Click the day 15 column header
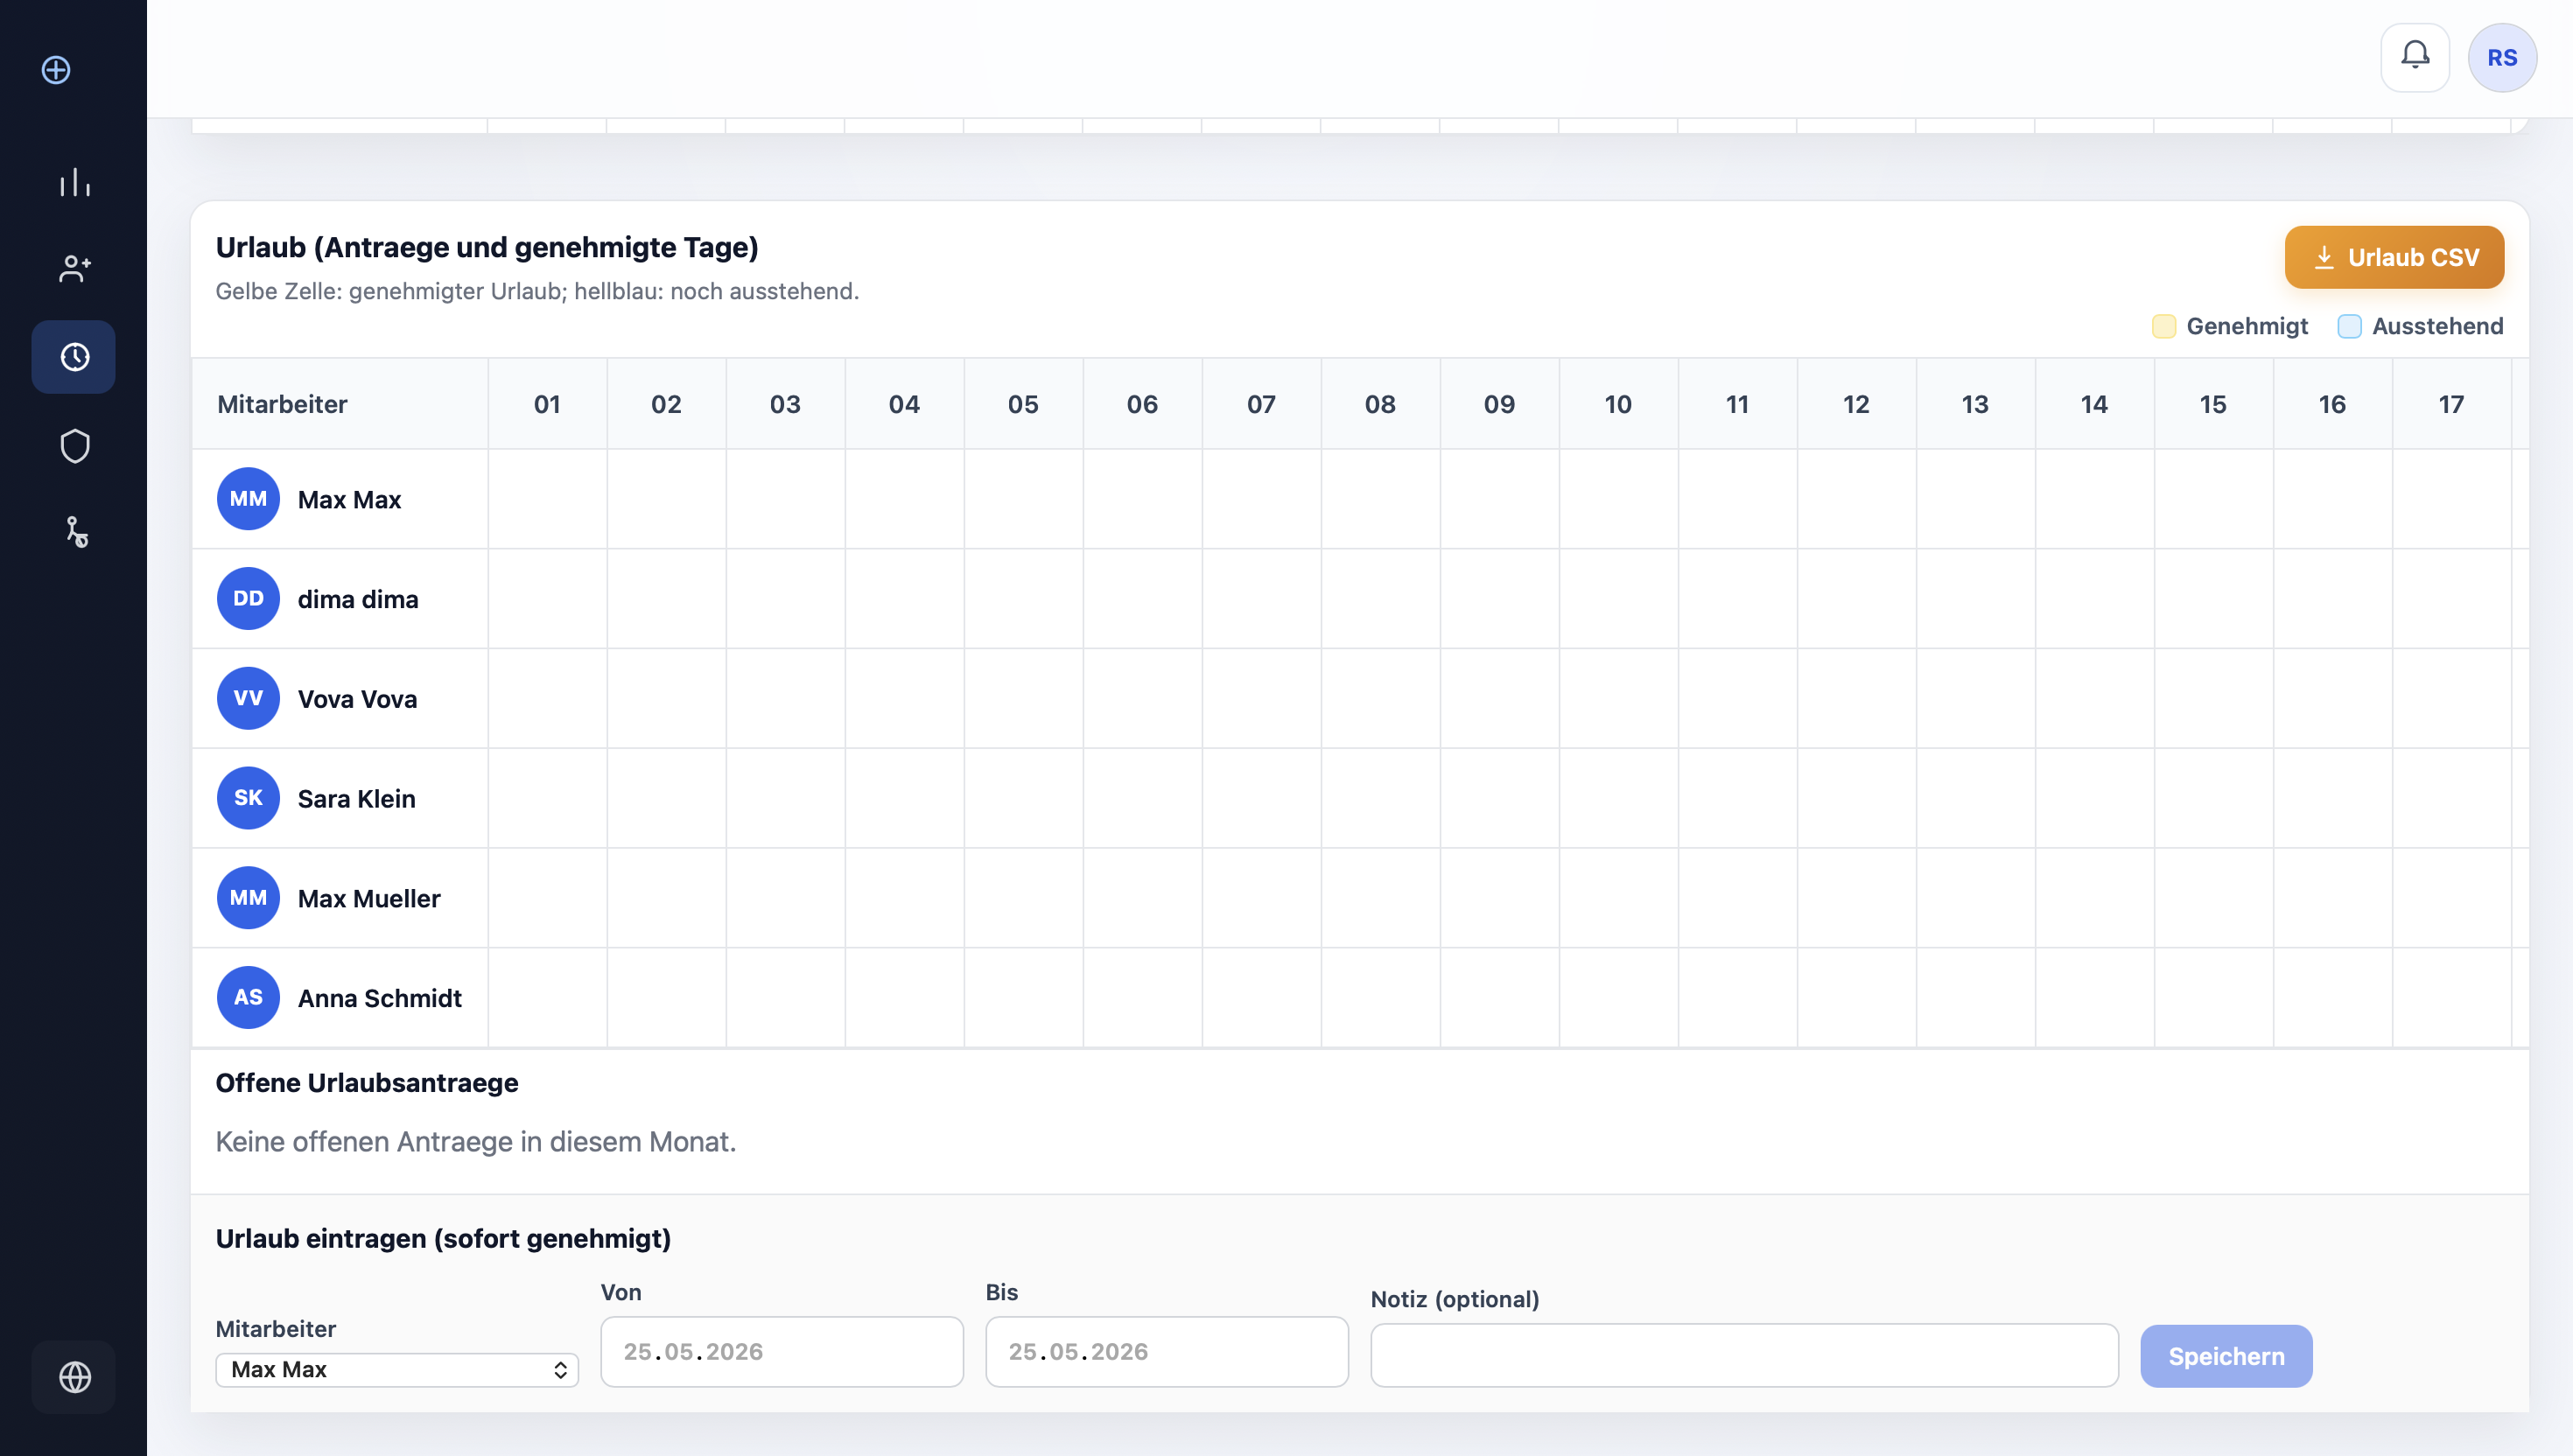Screen dimensions: 2573x1456 2213,404
